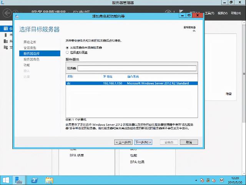Sort by the 操作系统 column header
Image resolution: width=246 pixels, height=185 pixels.
tap(133, 77)
